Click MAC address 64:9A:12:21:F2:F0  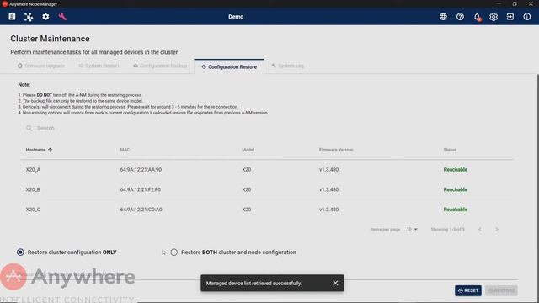pos(141,189)
